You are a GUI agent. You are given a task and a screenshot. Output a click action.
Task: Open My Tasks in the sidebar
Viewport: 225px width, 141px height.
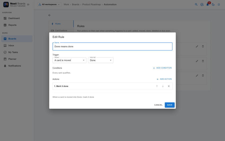click(x=17, y=52)
